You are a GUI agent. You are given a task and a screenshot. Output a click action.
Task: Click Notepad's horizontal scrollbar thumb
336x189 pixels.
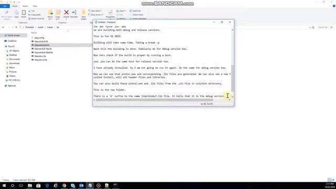(154, 100)
